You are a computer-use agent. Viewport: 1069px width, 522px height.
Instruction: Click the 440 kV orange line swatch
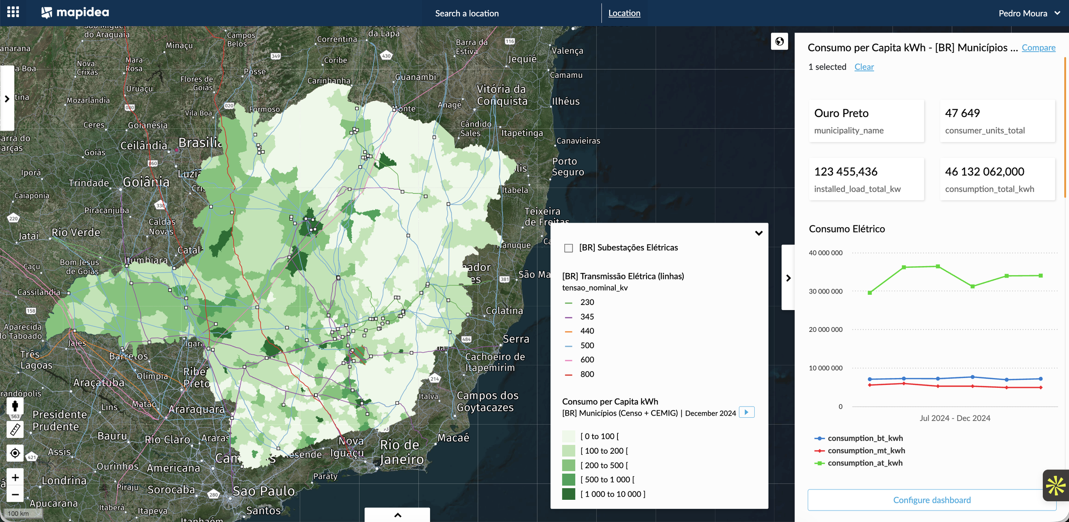[x=568, y=331]
